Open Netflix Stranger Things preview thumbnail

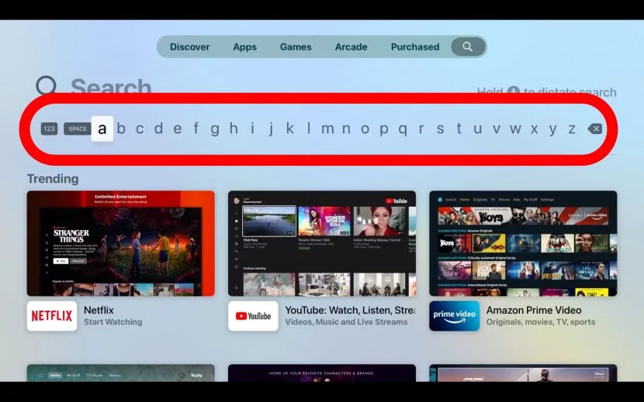point(120,243)
